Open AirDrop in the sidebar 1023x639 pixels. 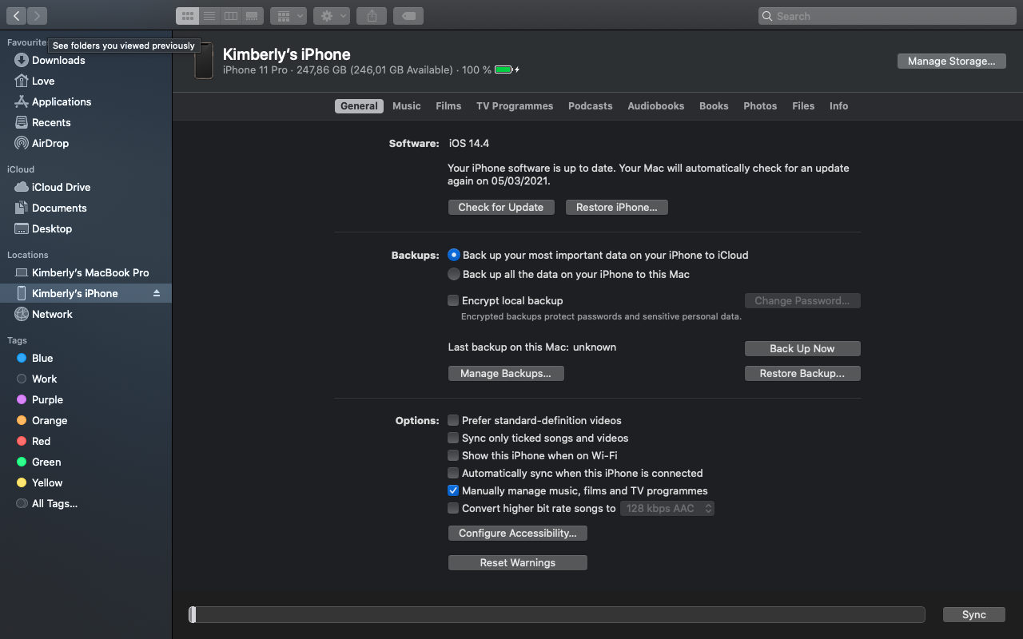point(50,144)
